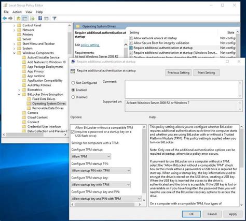Expand the Start Menu and Taskbar node
The image size is (246, 221).
pyautogui.click(x=14, y=43)
